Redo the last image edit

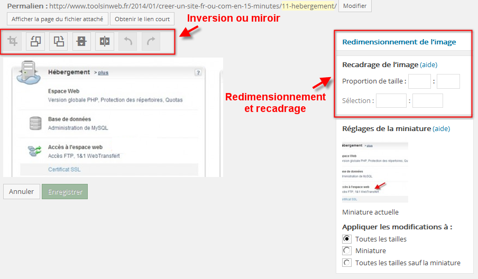151,41
